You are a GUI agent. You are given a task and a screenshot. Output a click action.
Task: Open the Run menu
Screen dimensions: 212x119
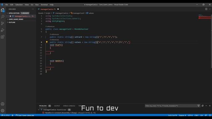click(x=37, y=5)
